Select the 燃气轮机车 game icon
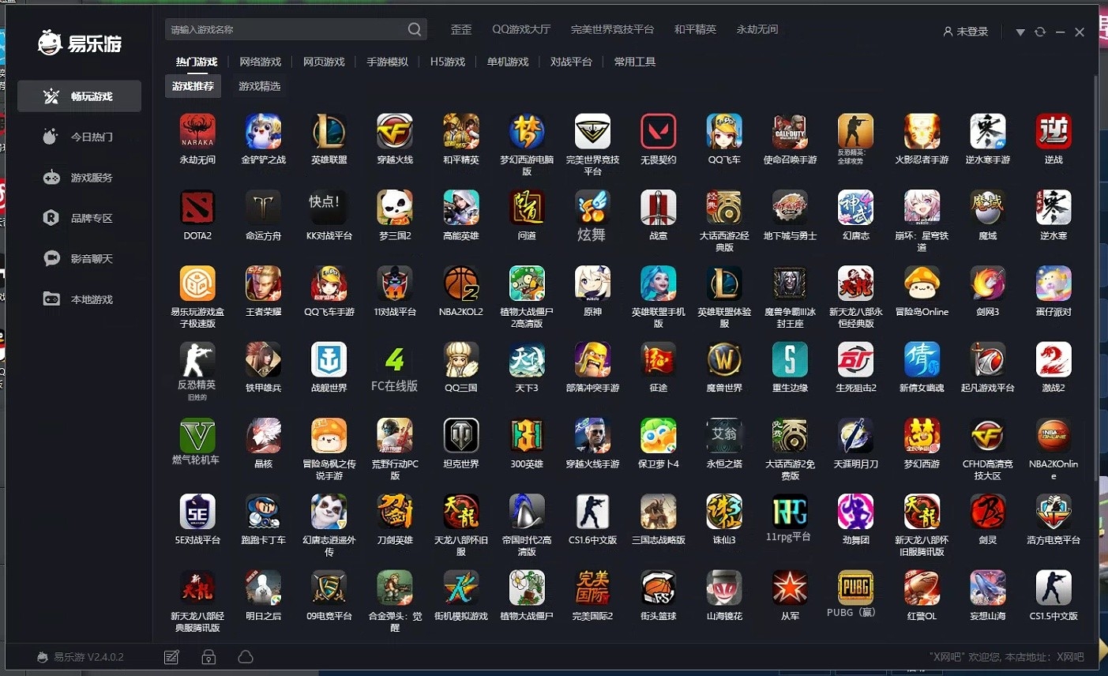This screenshot has width=1108, height=676. click(197, 436)
